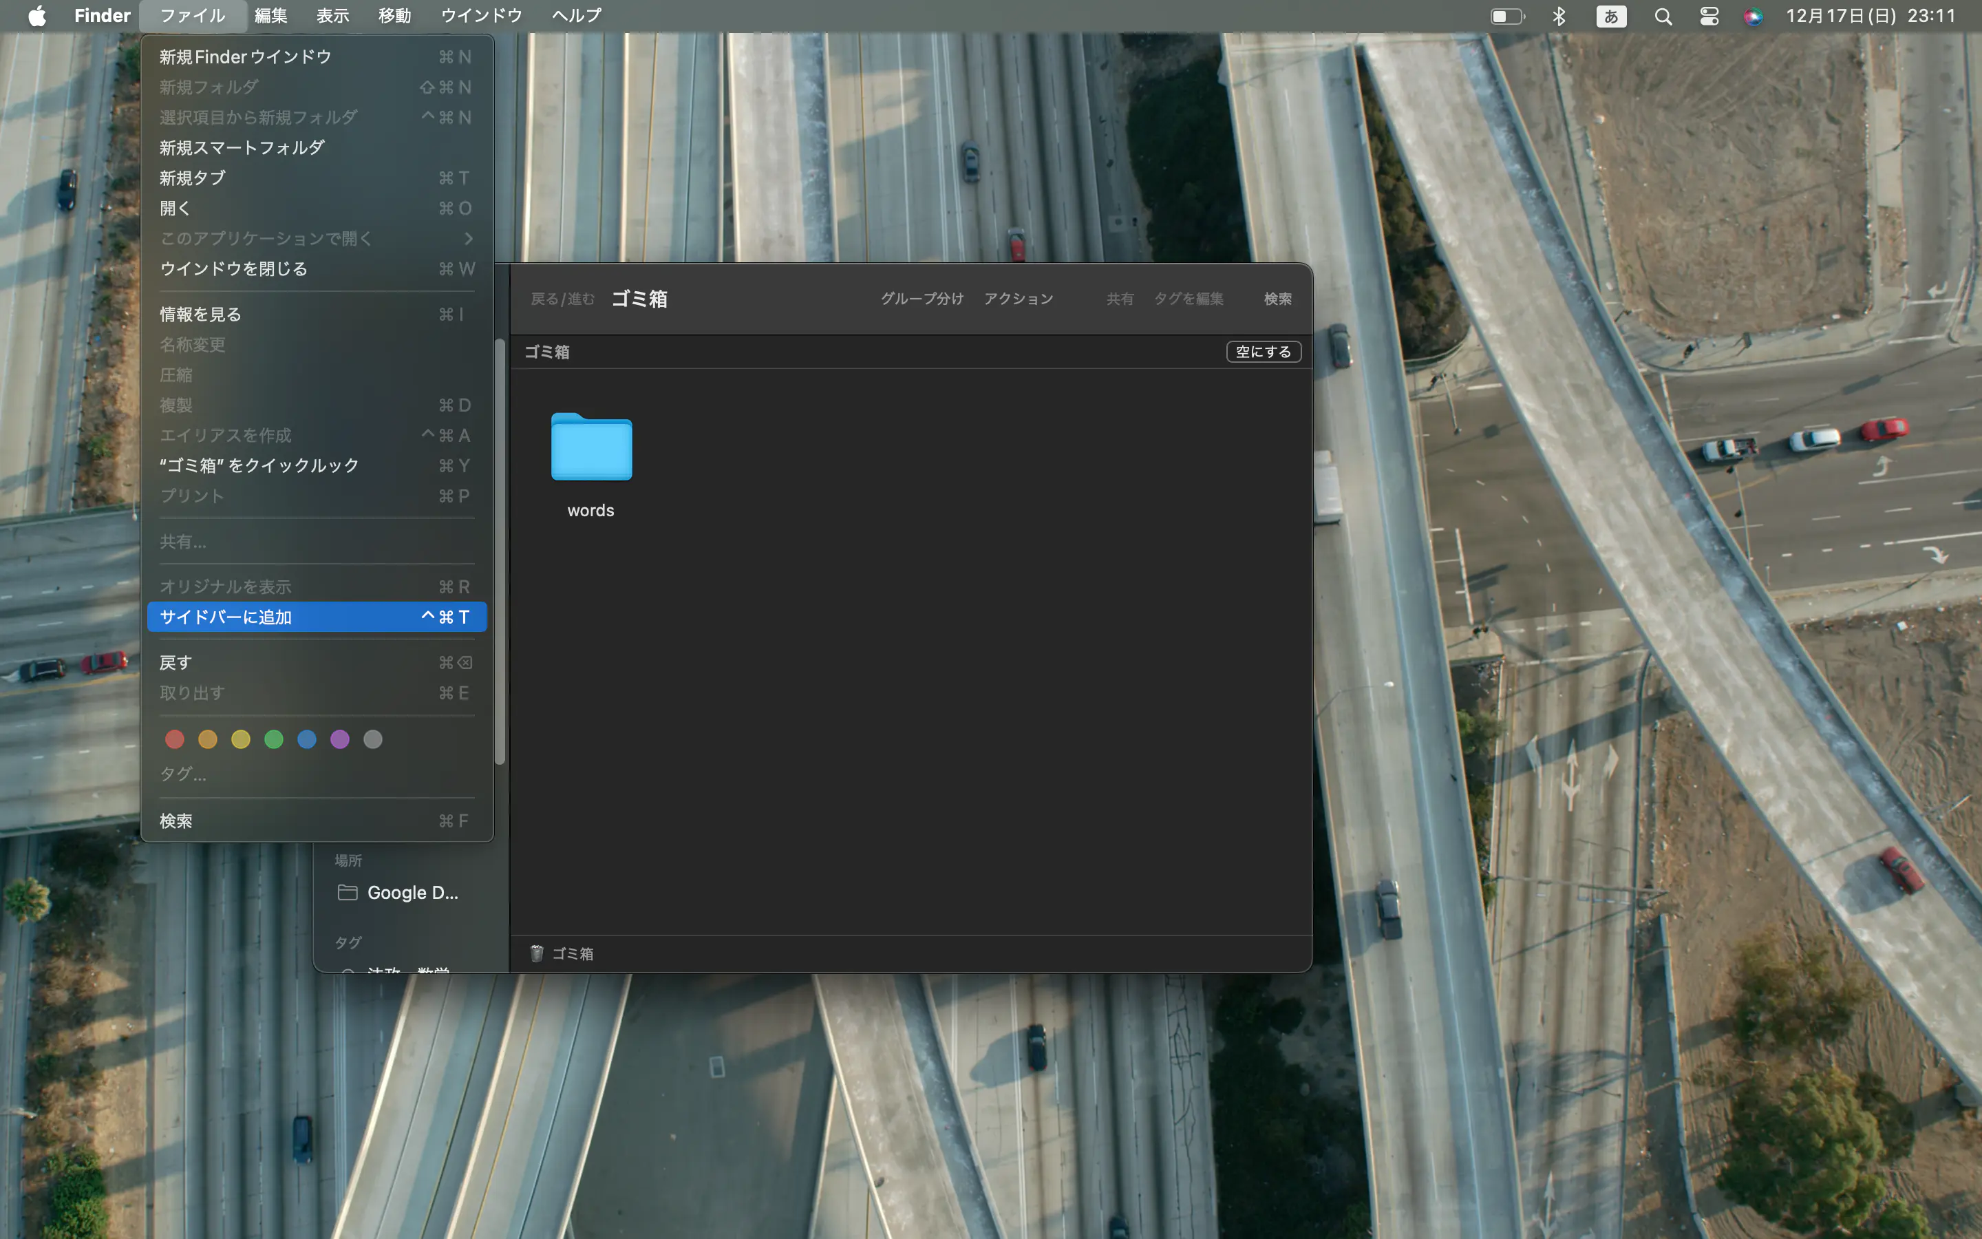The width and height of the screenshot is (1982, 1239).
Task: Click 空にする button
Action: tap(1264, 352)
